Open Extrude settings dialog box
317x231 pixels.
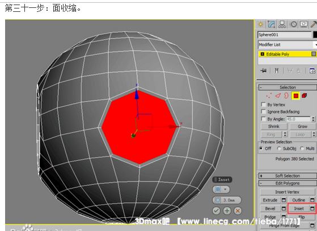[x=284, y=200]
